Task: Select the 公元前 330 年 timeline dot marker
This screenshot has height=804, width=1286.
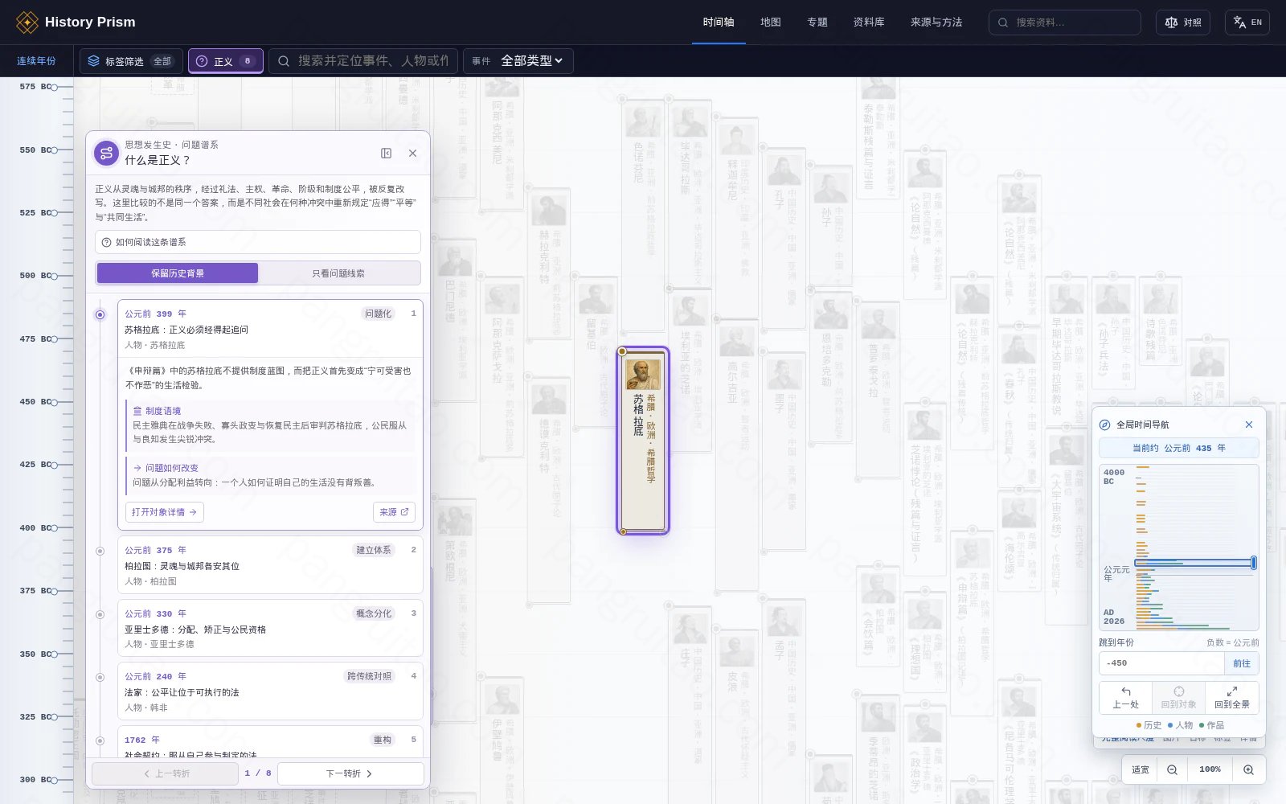Action: pyautogui.click(x=100, y=614)
